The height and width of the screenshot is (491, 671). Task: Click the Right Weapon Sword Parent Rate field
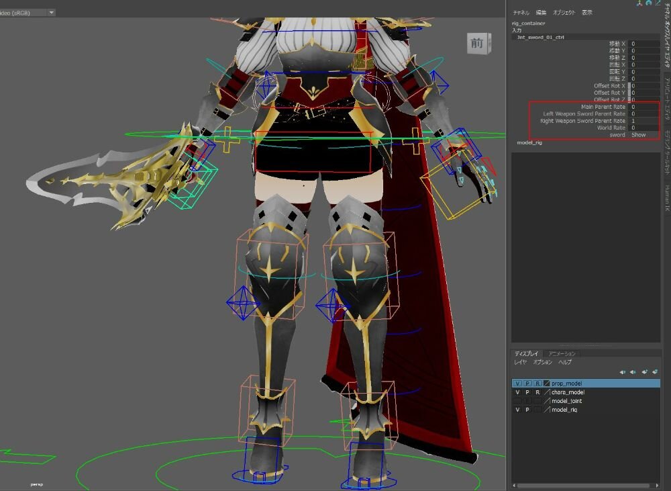coord(644,121)
